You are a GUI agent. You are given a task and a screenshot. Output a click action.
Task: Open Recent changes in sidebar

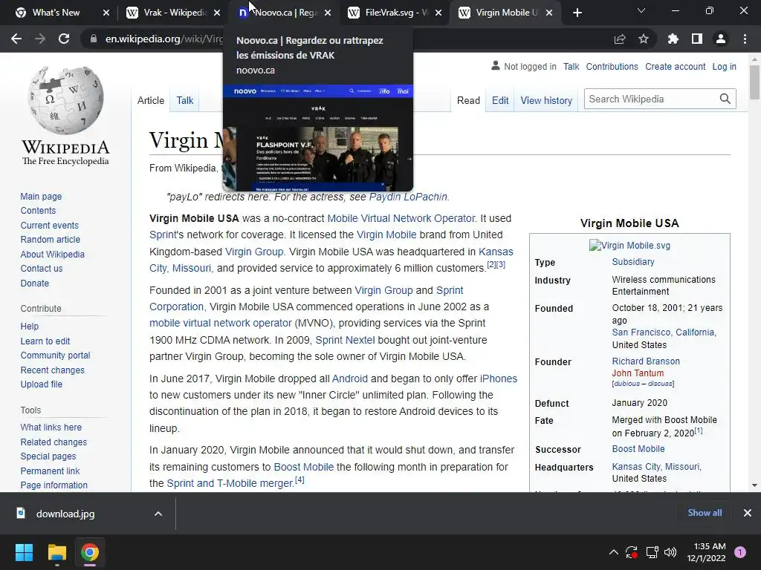(53, 370)
